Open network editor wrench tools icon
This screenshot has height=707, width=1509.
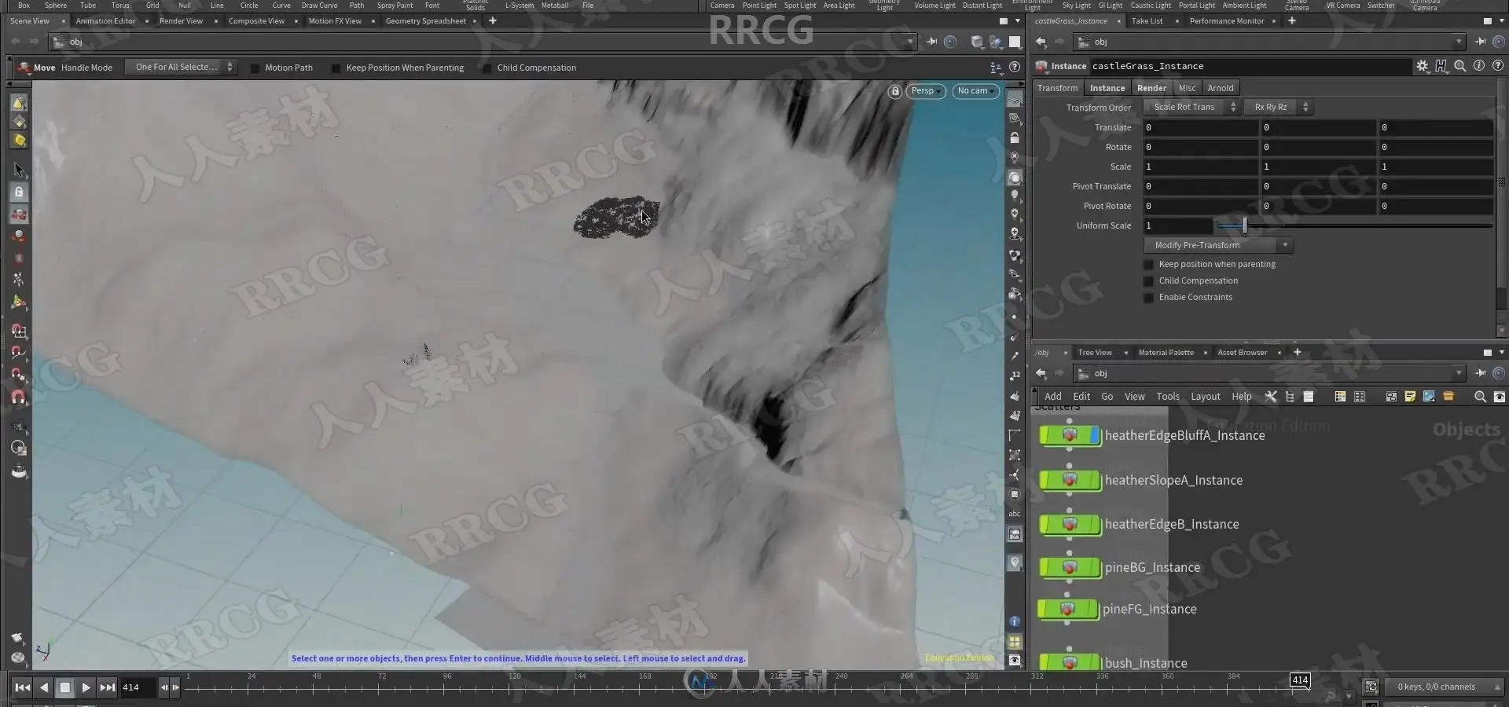(x=1270, y=397)
